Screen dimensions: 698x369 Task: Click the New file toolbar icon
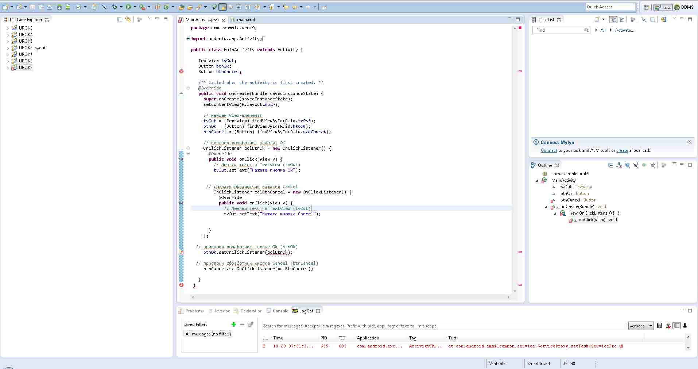pyautogui.click(x=5, y=7)
